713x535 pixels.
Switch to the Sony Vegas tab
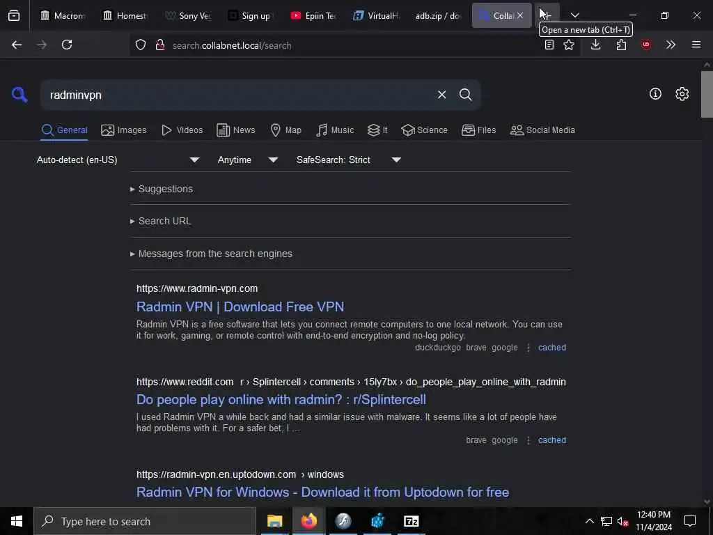[x=188, y=15]
